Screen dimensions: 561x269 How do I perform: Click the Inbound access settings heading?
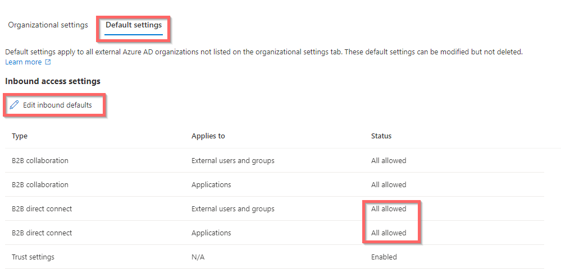point(53,81)
